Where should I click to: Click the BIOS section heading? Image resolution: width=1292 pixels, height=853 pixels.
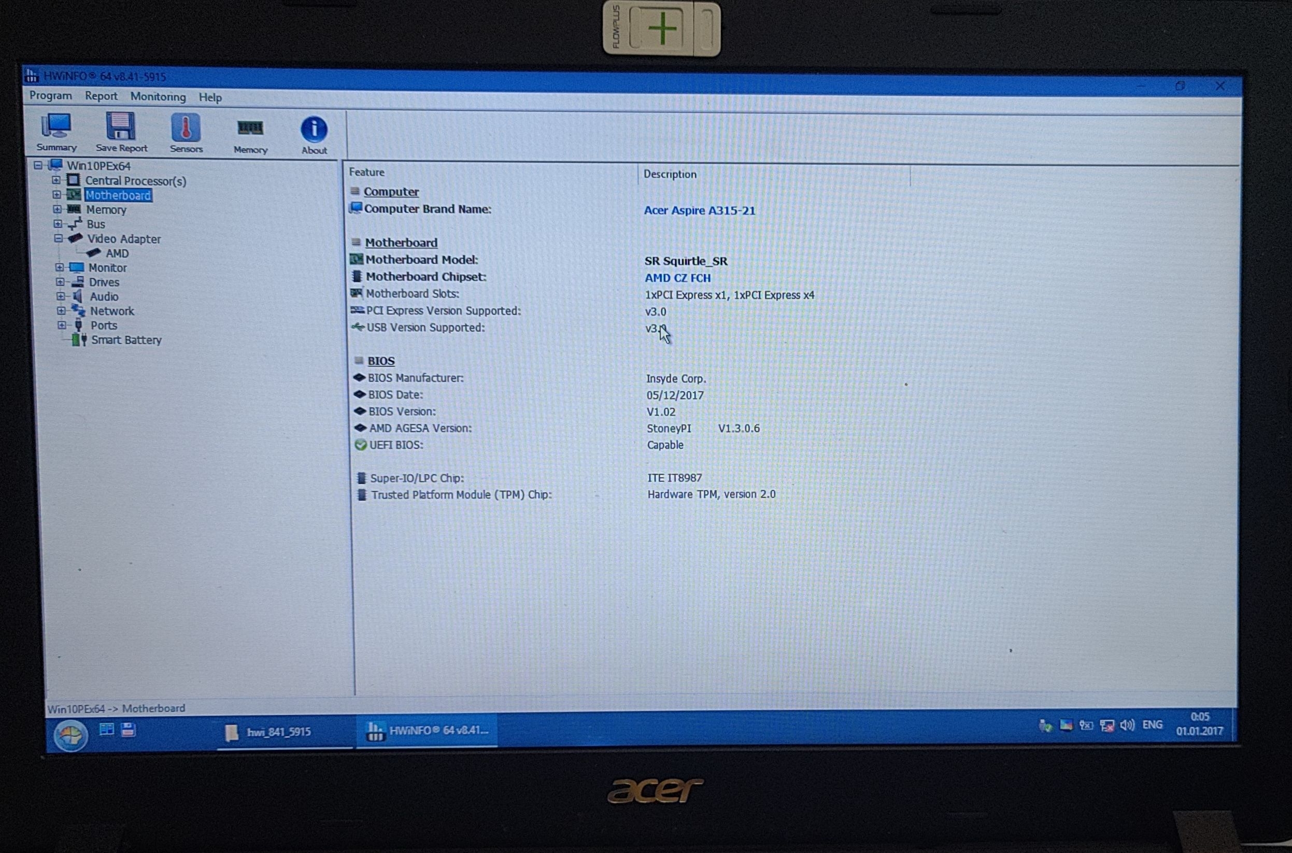pyautogui.click(x=381, y=361)
